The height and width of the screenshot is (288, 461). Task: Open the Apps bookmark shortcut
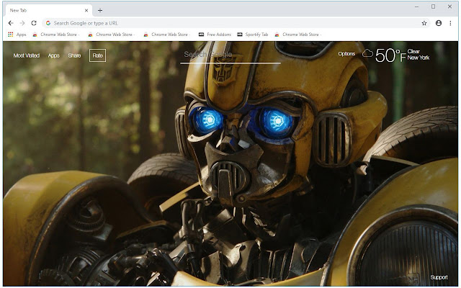17,35
